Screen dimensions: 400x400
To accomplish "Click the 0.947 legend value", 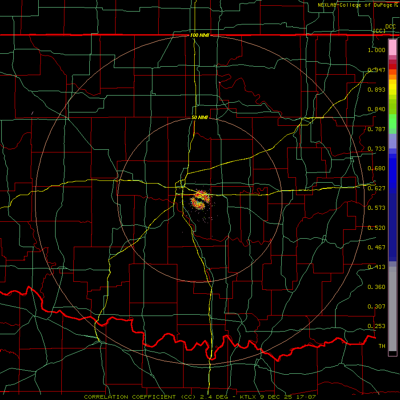I will tap(376, 70).
